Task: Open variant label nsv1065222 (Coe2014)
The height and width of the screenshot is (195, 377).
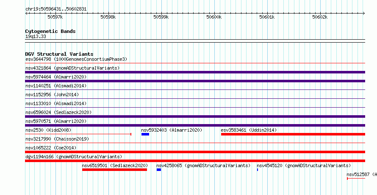Action: [51, 148]
